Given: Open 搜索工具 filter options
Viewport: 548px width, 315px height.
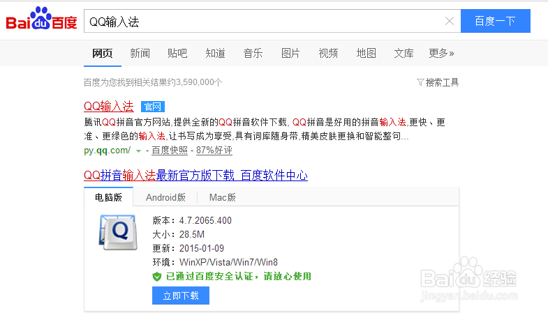Looking at the screenshot, I should (x=442, y=82).
